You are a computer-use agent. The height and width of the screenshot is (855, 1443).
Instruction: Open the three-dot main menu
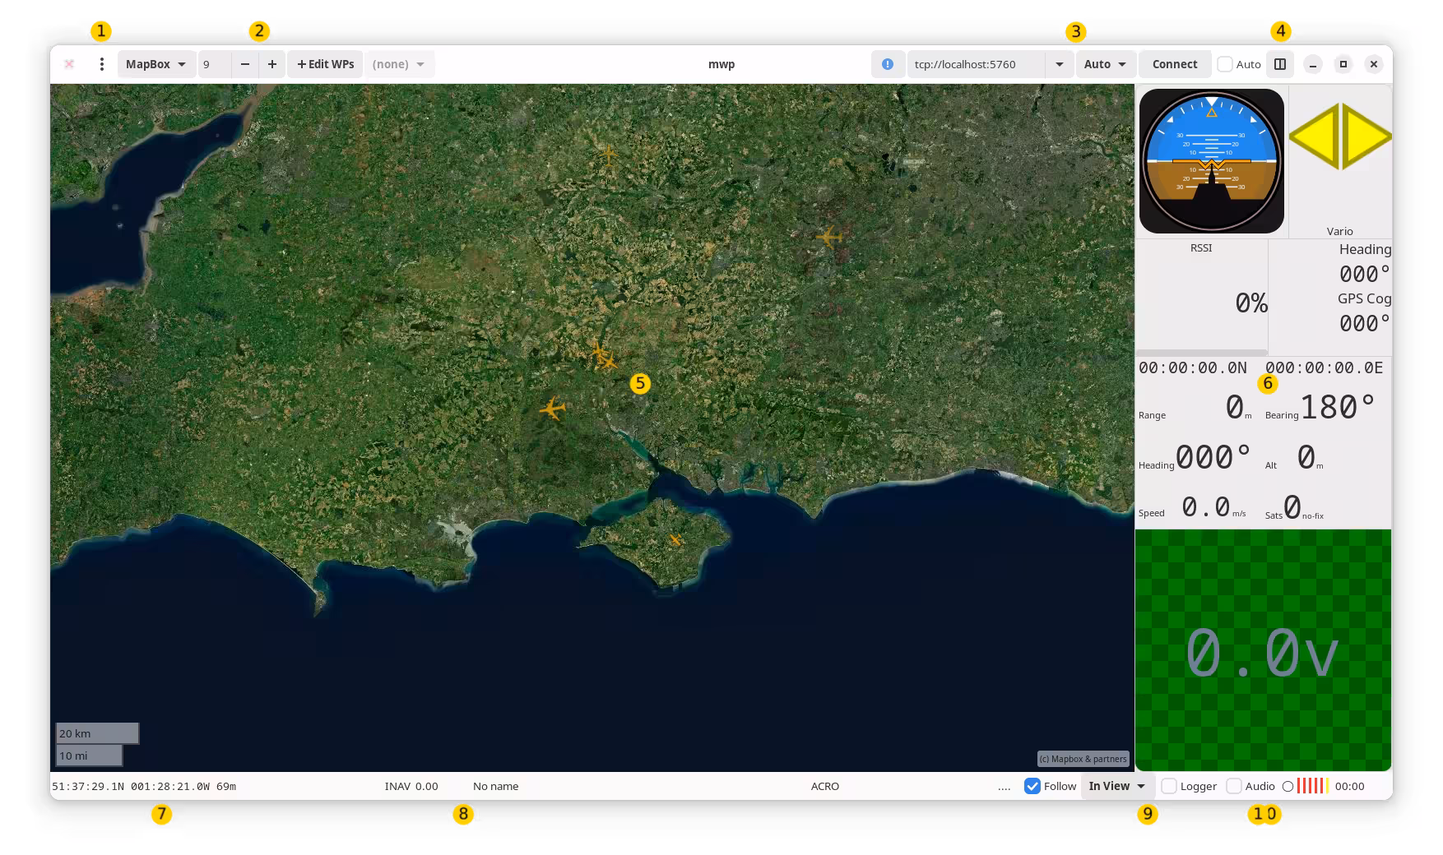tap(101, 64)
